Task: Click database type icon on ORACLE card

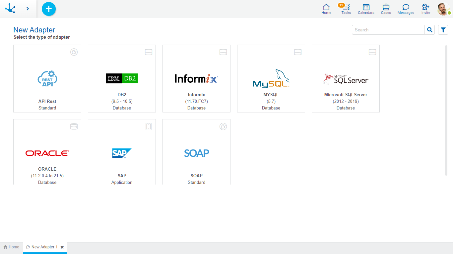Action: pos(74,126)
